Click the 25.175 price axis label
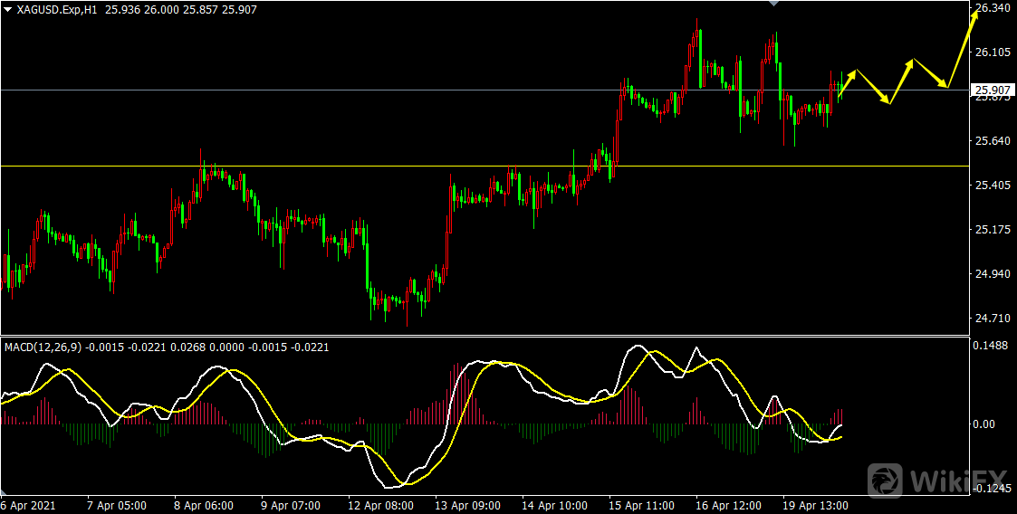This screenshot has height=514, width=1017. pyautogui.click(x=992, y=230)
